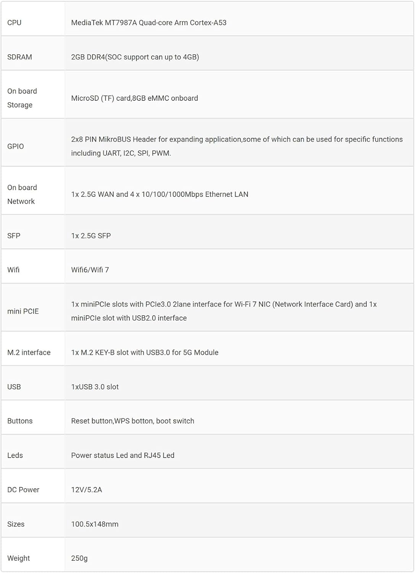Select the 2GB DDR4 memory description
Viewport: 415px width, 573px height.
135,57
